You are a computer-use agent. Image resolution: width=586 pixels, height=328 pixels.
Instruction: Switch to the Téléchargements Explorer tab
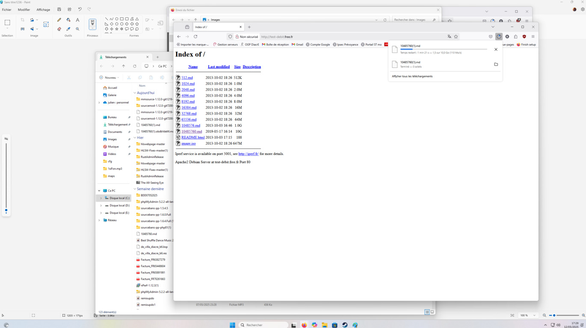point(122,57)
